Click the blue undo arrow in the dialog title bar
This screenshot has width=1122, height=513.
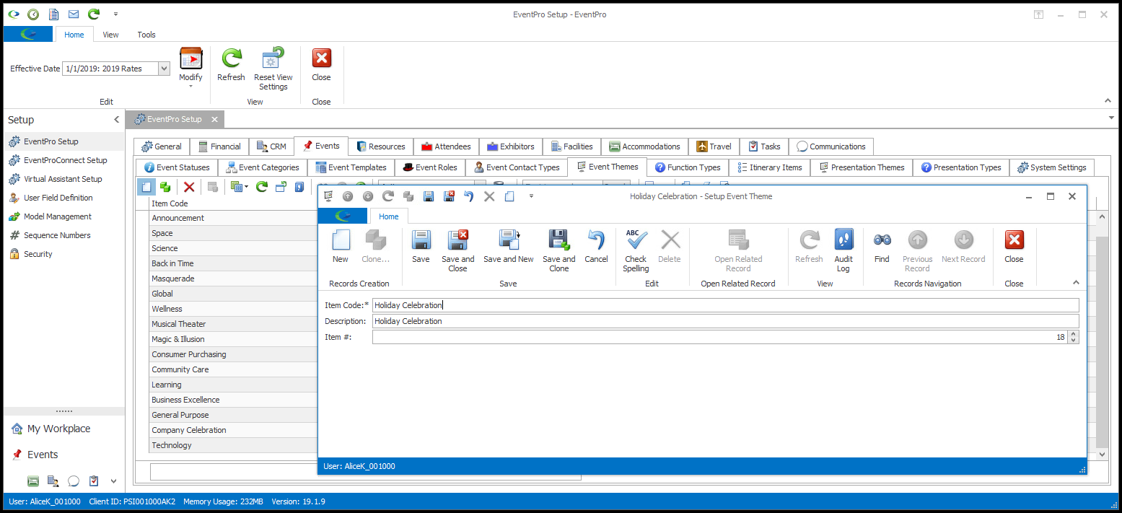468,196
